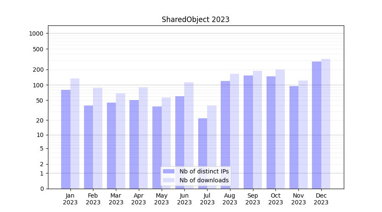Click the Apr 2023 downloads bar
382x212 pixels.
pos(143,138)
